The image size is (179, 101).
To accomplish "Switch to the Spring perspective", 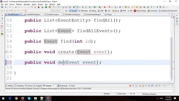I will click(116, 11).
